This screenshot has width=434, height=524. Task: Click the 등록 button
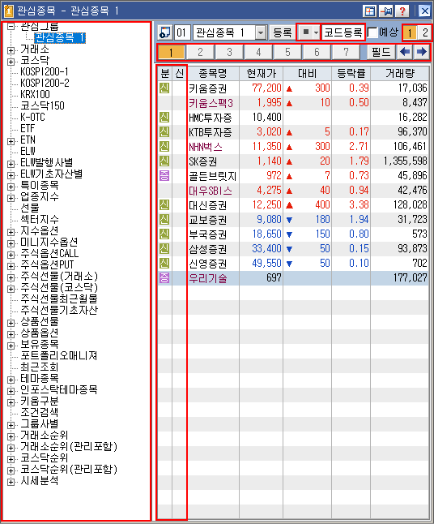(x=283, y=32)
